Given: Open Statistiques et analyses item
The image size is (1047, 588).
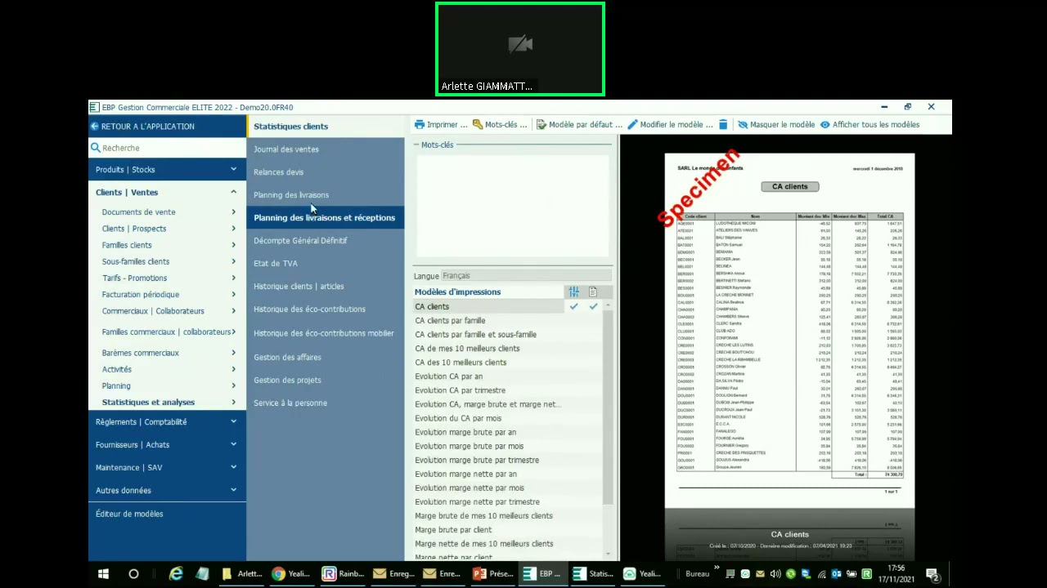Looking at the screenshot, I should point(148,403).
